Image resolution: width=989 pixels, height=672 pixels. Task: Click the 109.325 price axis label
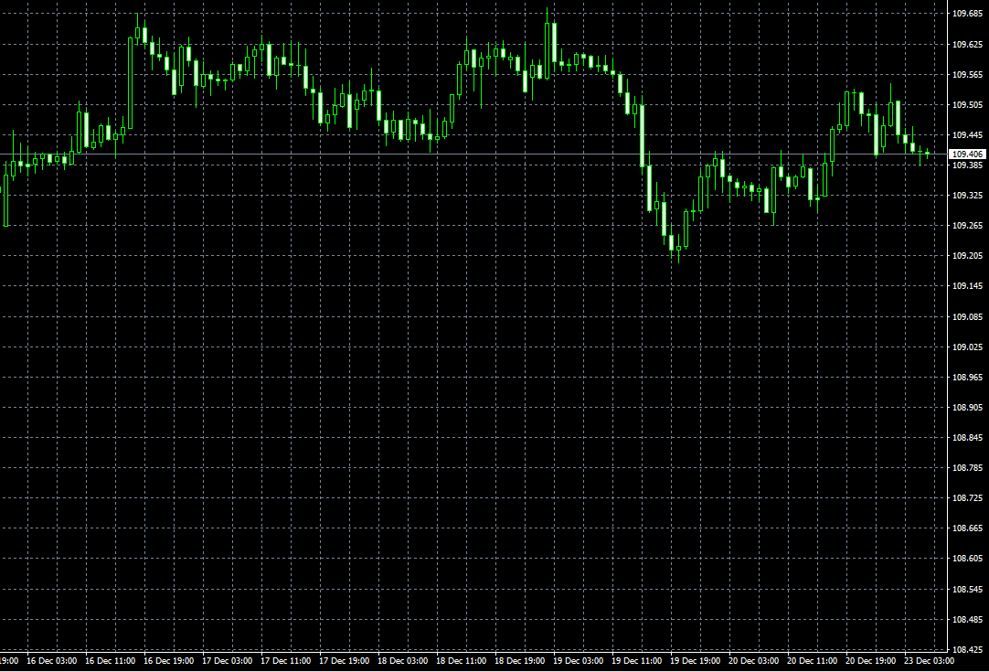point(967,196)
